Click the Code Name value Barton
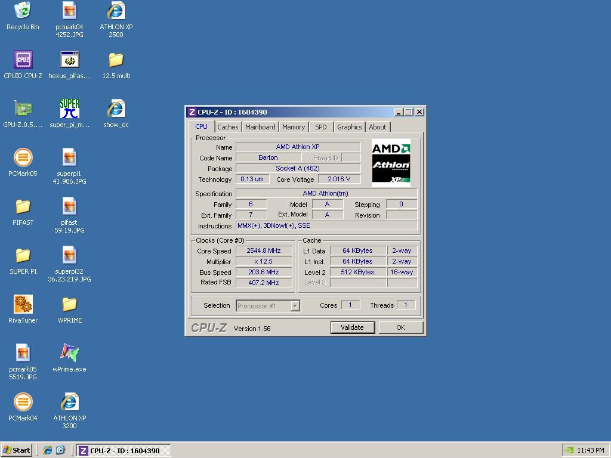 click(x=268, y=157)
